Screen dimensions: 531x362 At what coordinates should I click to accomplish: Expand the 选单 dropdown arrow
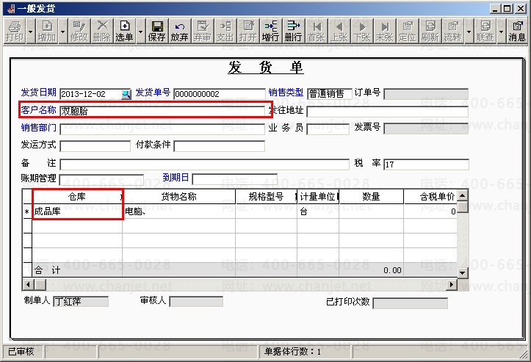[x=140, y=31]
